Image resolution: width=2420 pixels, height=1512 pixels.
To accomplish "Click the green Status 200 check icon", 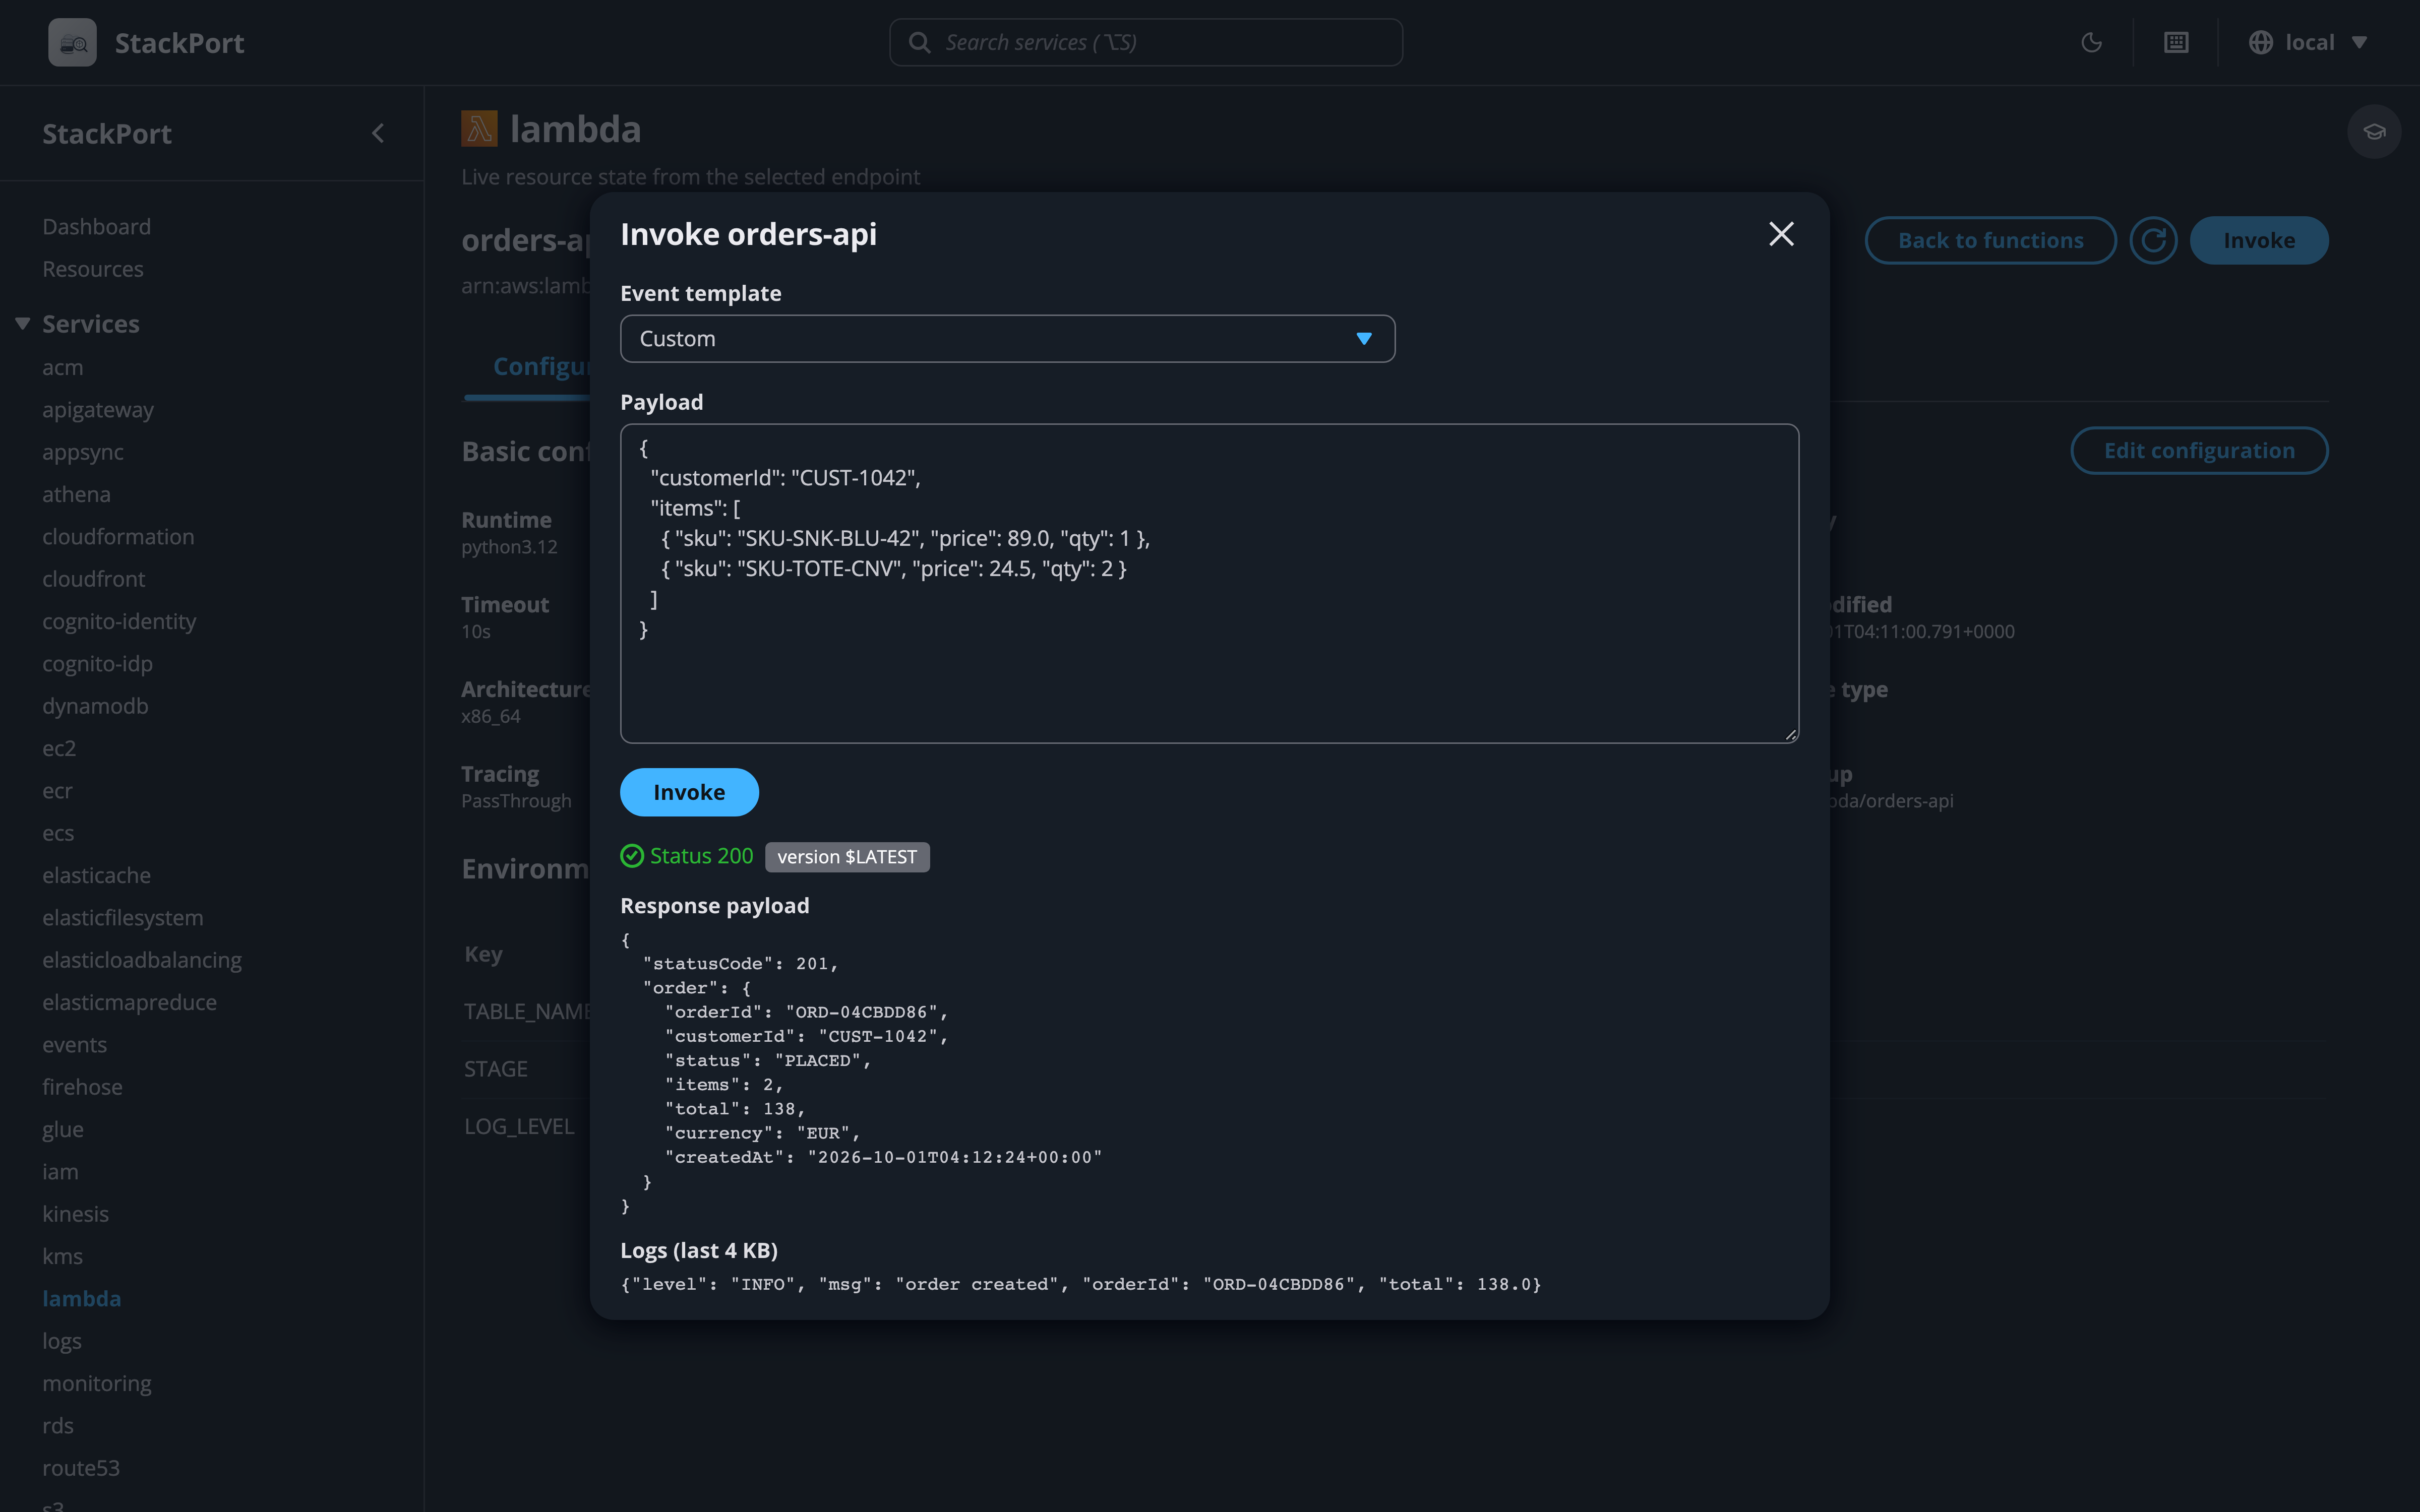I will click(632, 856).
